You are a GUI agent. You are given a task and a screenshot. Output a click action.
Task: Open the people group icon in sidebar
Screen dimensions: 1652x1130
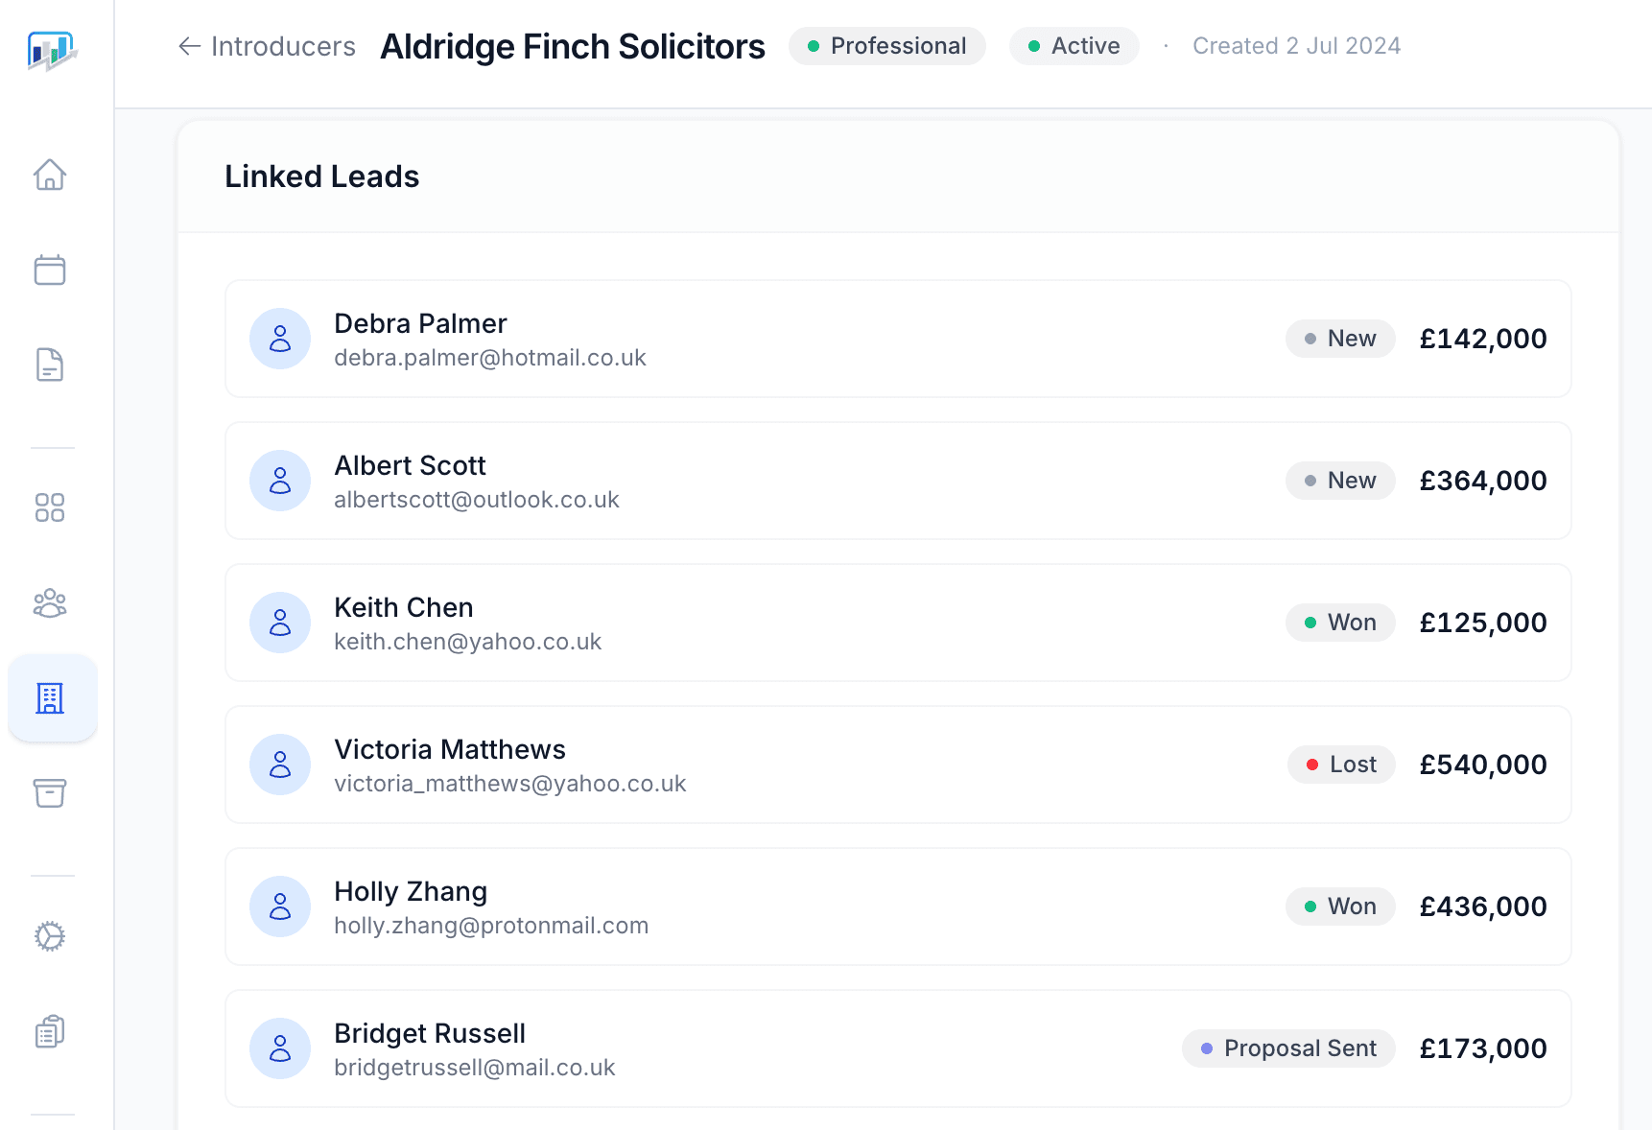[50, 602]
